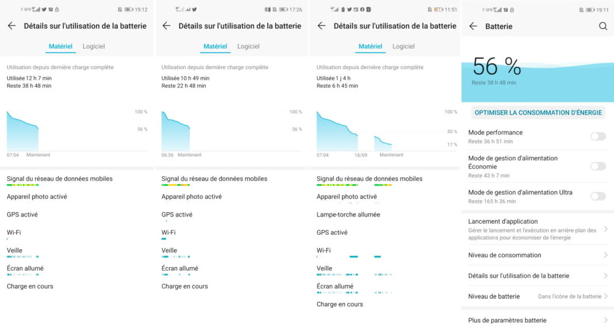Tap the battery status icon next to 19:11
This screenshot has width=614, height=333.
[x=590, y=10]
